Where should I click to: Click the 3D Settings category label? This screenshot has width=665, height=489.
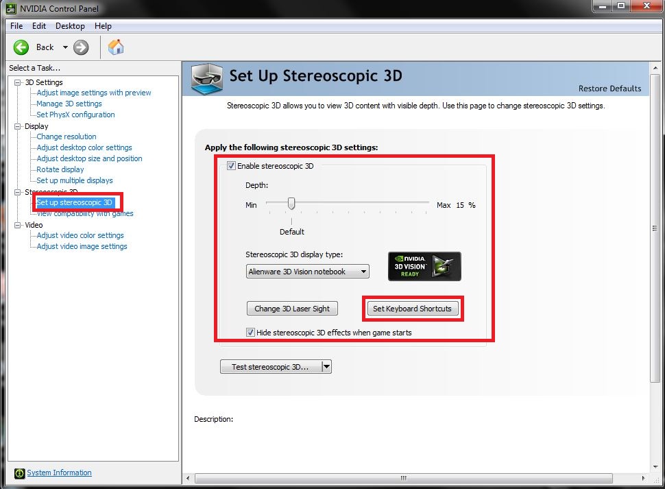pos(44,82)
